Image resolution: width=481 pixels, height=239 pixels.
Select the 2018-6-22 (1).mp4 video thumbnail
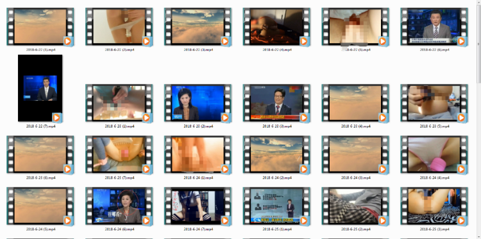(x=40, y=27)
